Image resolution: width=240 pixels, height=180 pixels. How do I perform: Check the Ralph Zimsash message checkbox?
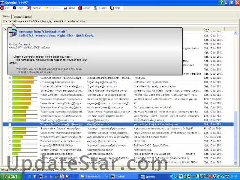point(10,95)
